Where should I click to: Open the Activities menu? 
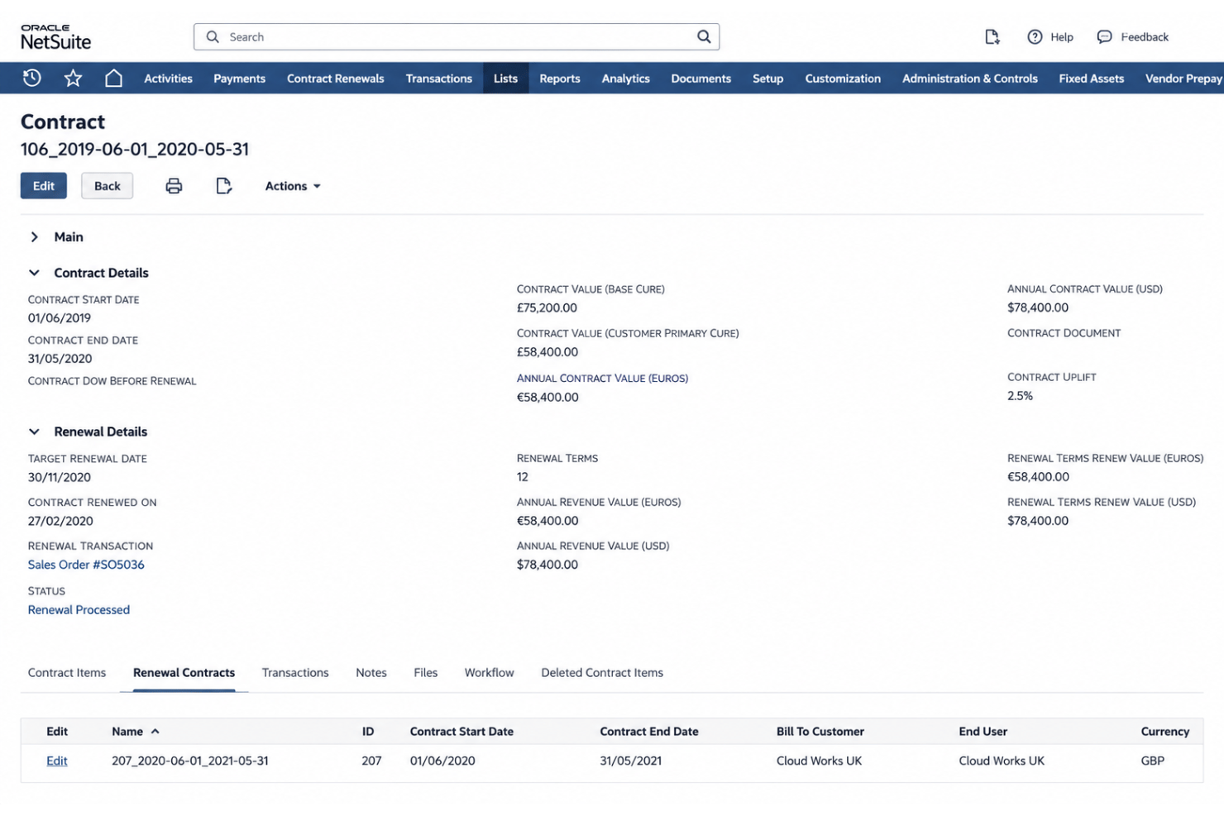168,79
